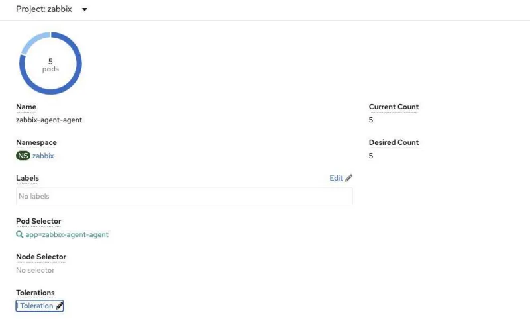Open the app=zabbix-agent-agent selector link

[x=67, y=234]
